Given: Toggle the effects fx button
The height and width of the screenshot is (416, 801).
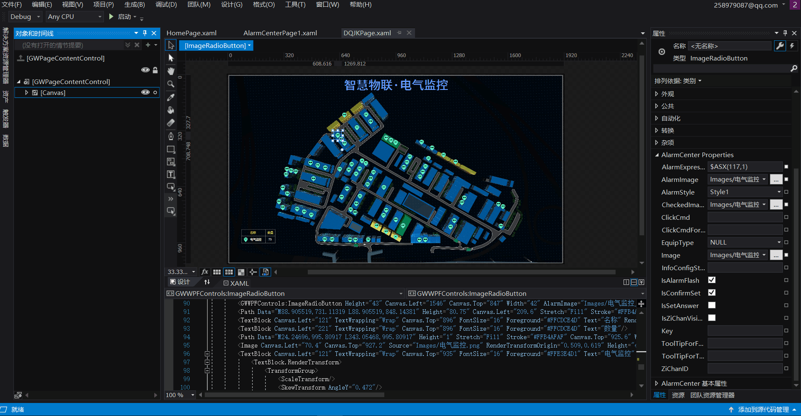Looking at the screenshot, I should click(x=205, y=272).
